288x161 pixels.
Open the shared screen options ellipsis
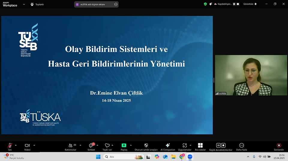tap(116, 4)
